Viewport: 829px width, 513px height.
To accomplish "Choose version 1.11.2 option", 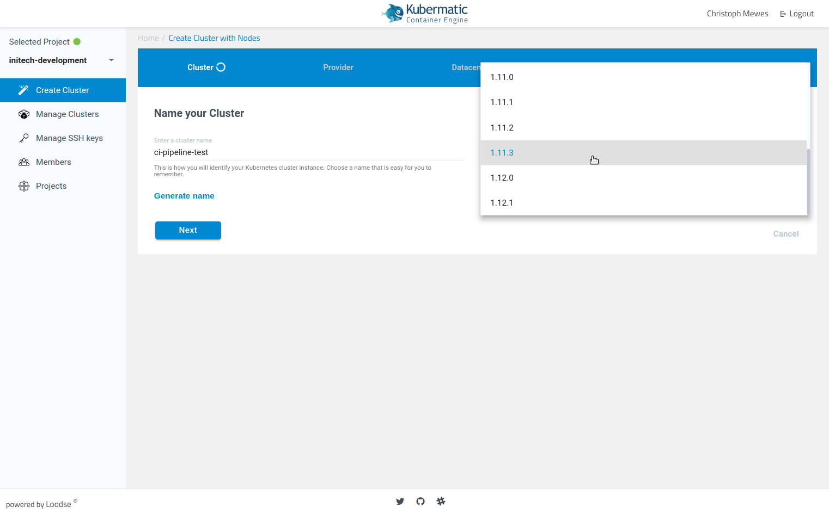I will (644, 128).
